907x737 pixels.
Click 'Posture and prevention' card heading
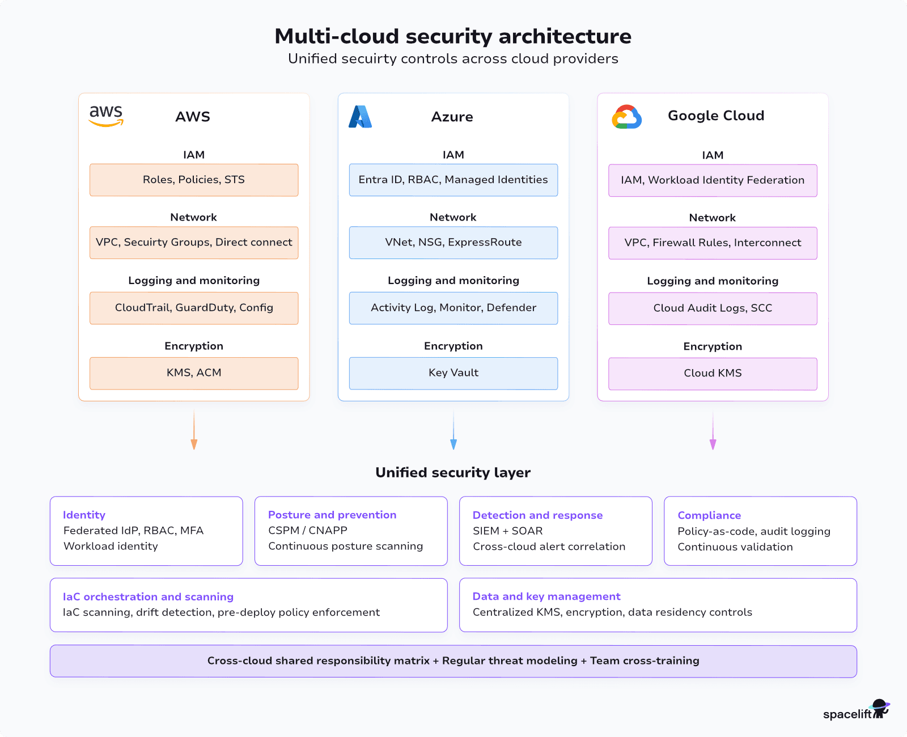pyautogui.click(x=332, y=515)
